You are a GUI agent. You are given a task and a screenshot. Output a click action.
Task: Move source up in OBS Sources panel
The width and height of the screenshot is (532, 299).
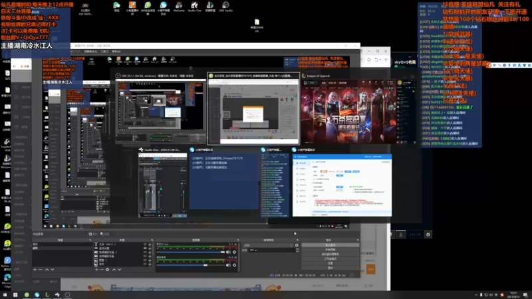(x=114, y=270)
